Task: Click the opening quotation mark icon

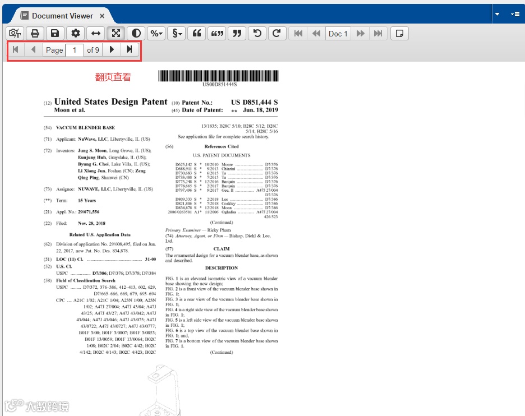Action: [x=197, y=34]
